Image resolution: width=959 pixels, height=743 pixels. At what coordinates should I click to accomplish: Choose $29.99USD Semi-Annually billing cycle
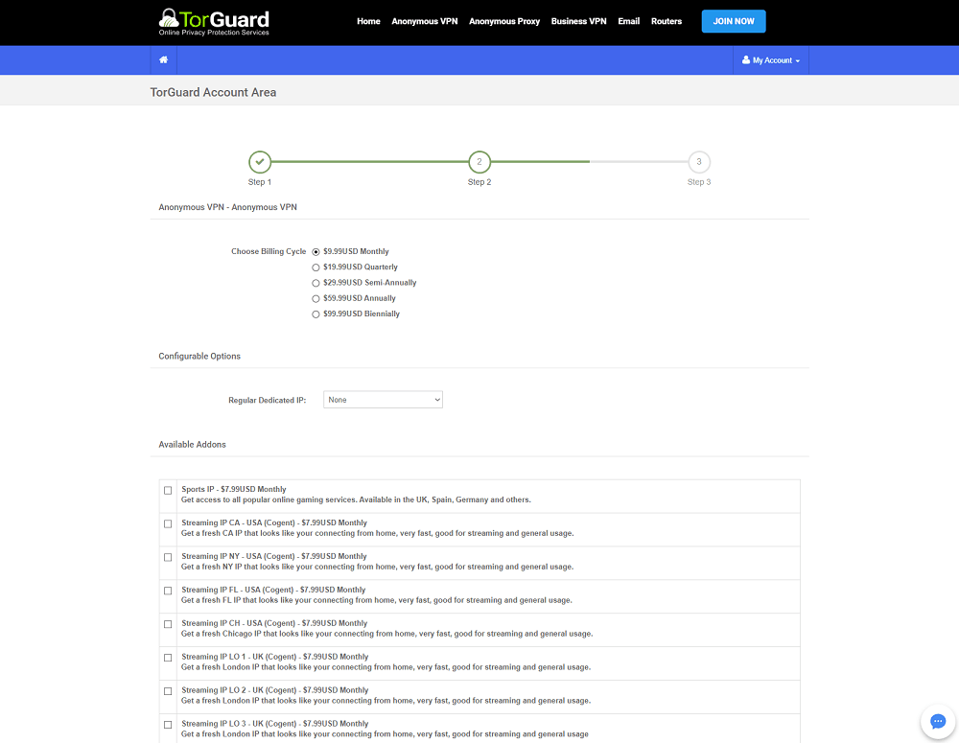(316, 283)
